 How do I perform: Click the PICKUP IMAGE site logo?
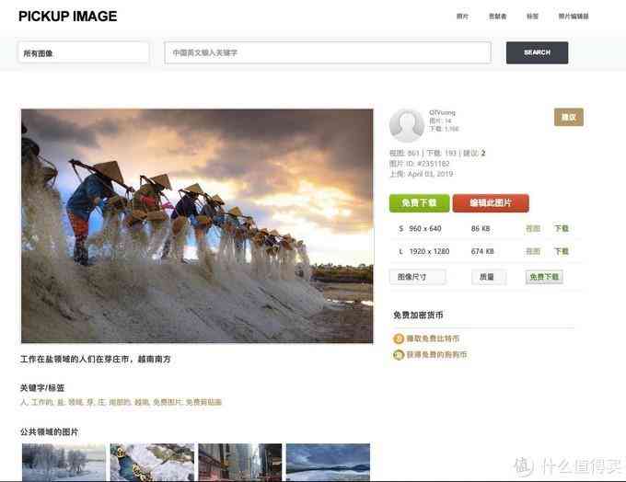coord(67,16)
